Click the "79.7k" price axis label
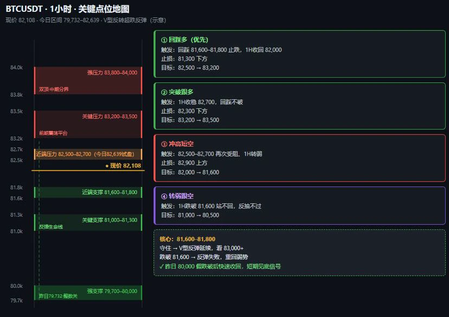 click(16, 300)
